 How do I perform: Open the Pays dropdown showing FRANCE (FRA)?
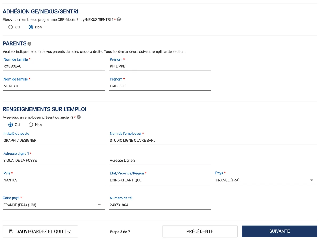click(x=266, y=180)
